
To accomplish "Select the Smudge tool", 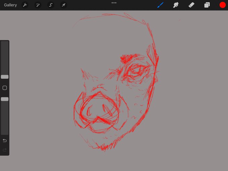I will pyautogui.click(x=176, y=5).
